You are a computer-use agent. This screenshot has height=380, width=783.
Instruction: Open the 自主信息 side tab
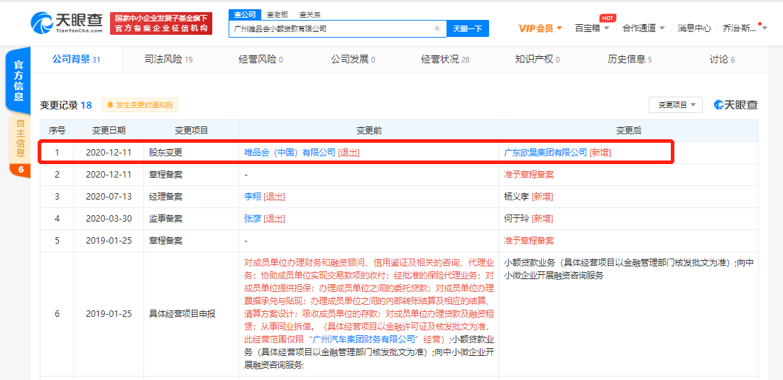(20, 139)
